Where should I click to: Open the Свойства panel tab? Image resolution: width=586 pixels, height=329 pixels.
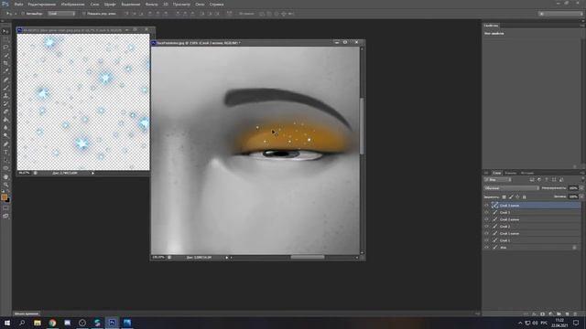pos(491,26)
